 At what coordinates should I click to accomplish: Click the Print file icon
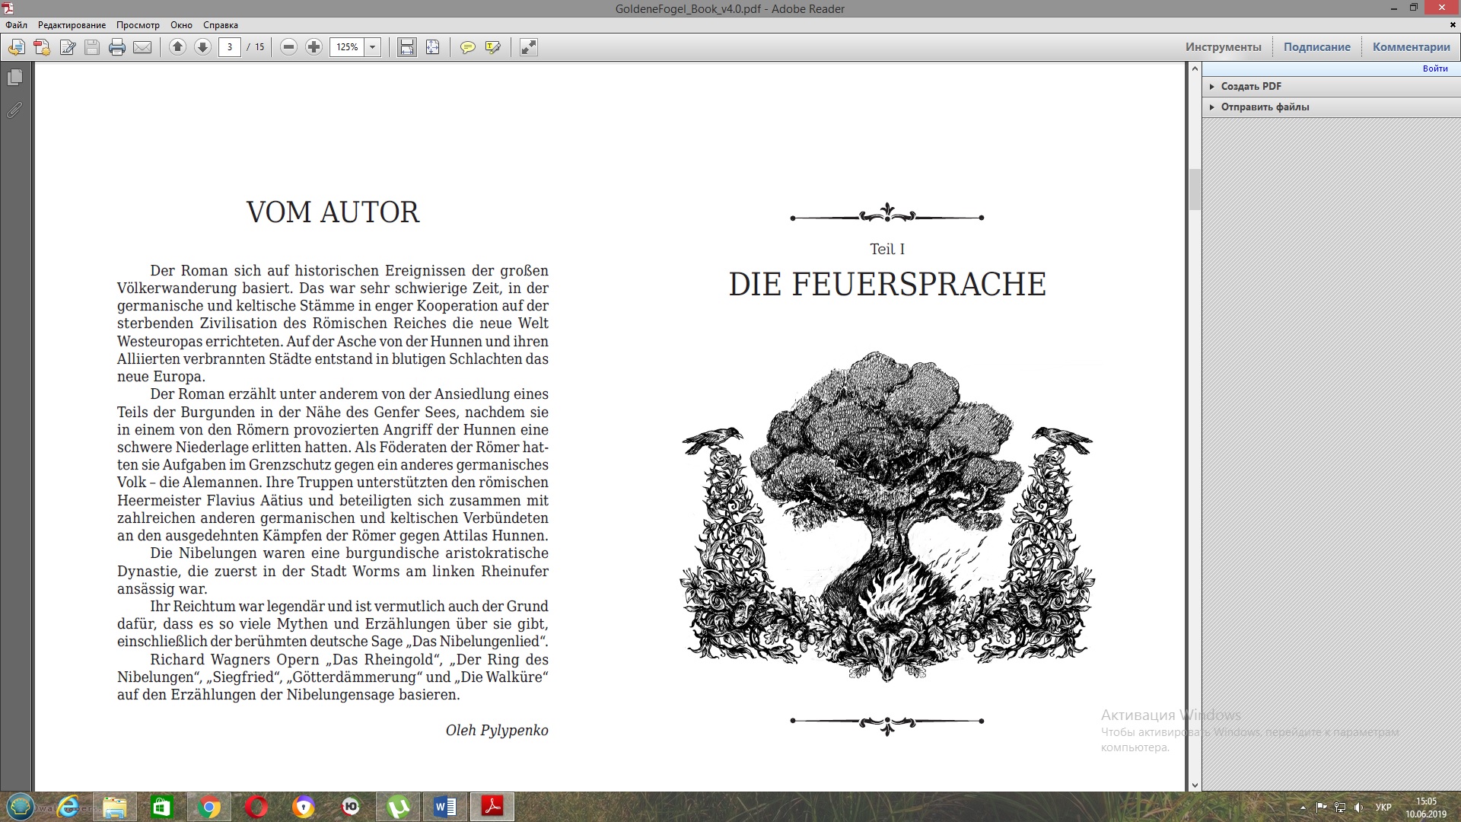click(x=116, y=47)
